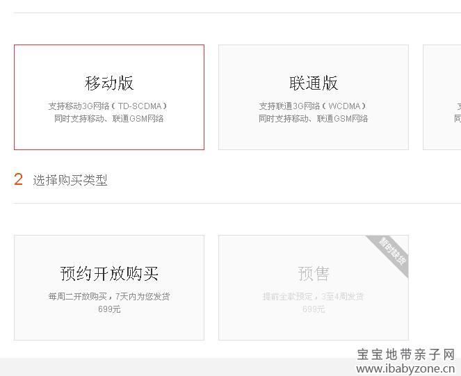Click 同时支持移动、联通GSM网络 in 联通版 card

(313, 119)
